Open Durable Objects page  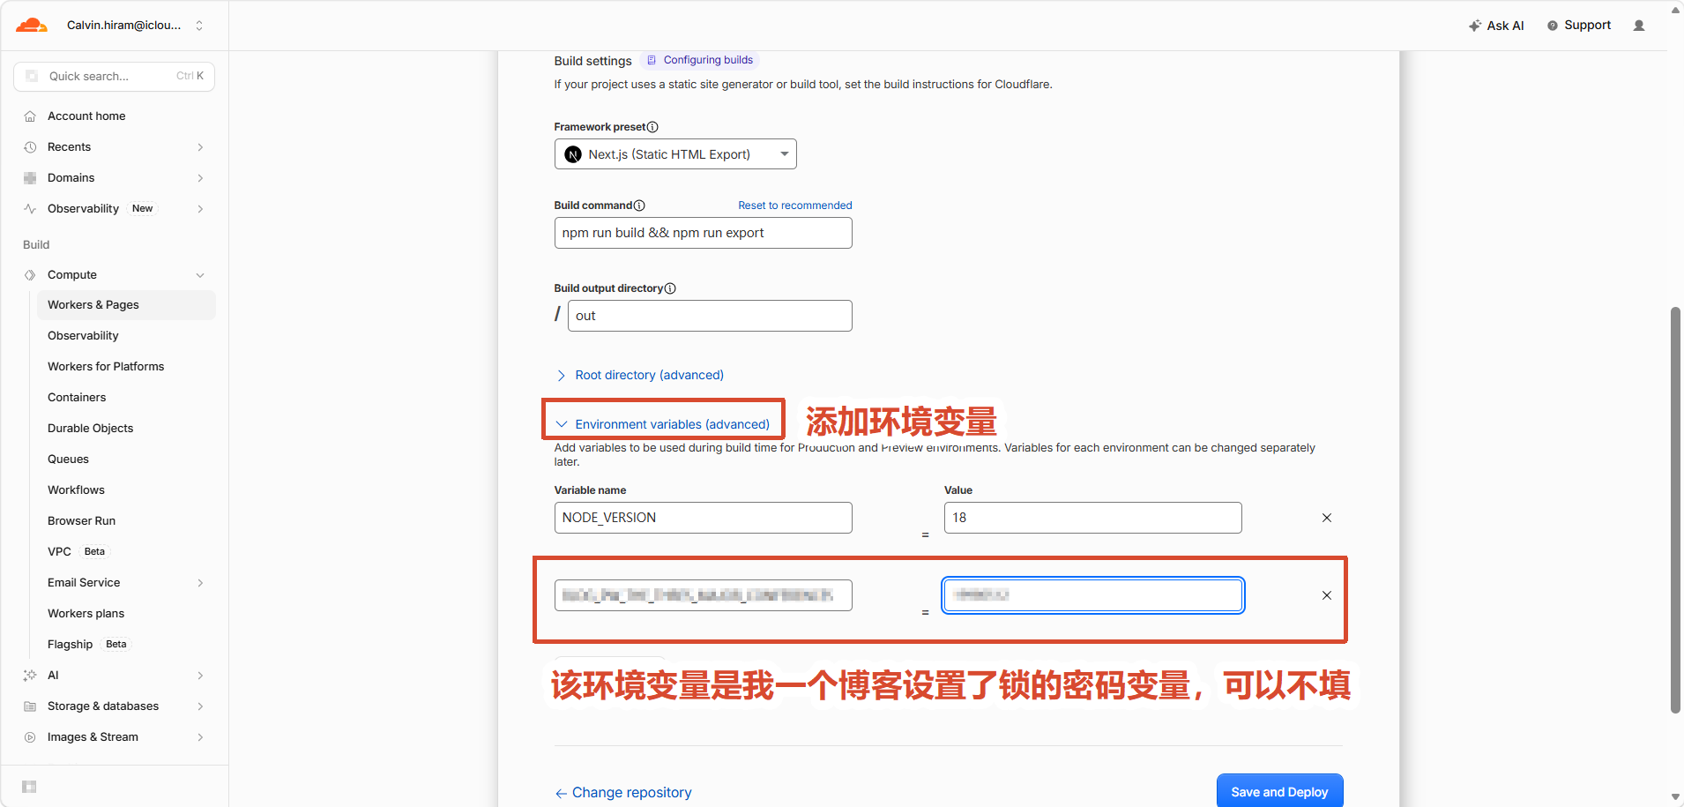tap(90, 429)
